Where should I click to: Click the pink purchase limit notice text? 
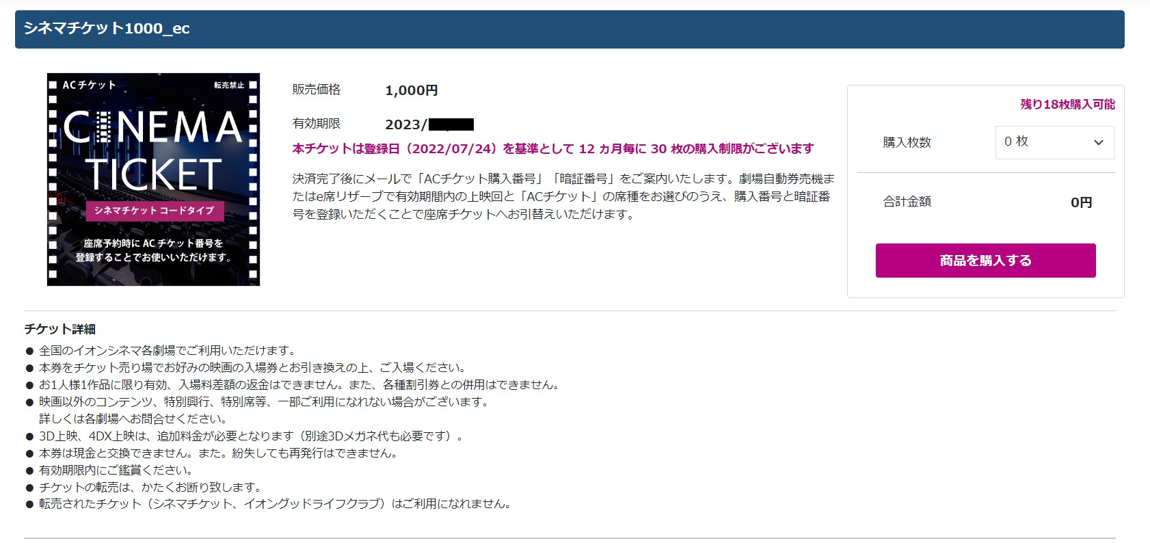553,148
